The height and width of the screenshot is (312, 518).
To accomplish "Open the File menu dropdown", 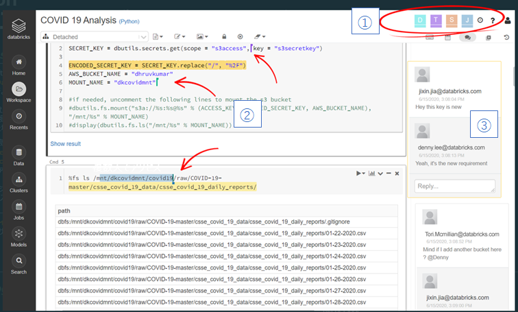I will (x=158, y=36).
